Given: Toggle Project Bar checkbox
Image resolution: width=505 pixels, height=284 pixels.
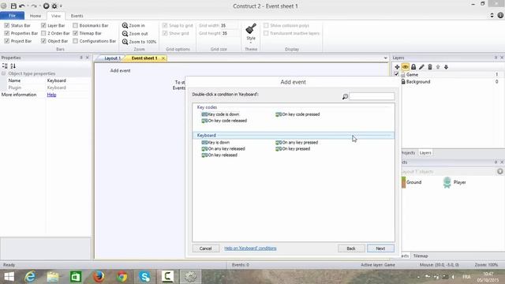Looking at the screenshot, I should pyautogui.click(x=7, y=41).
